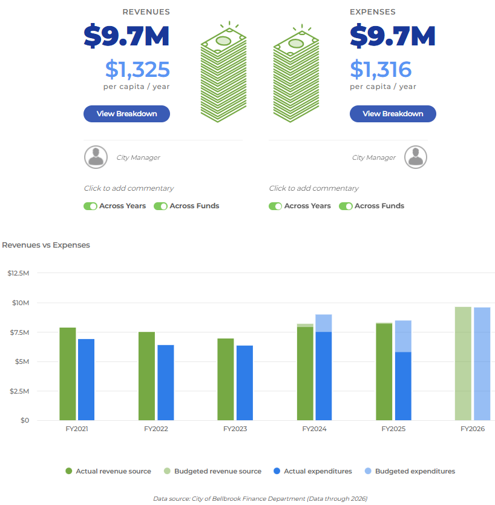The height and width of the screenshot is (505, 495).
Task: Click the Budgeted expenditures legend label
Action: [416, 471]
